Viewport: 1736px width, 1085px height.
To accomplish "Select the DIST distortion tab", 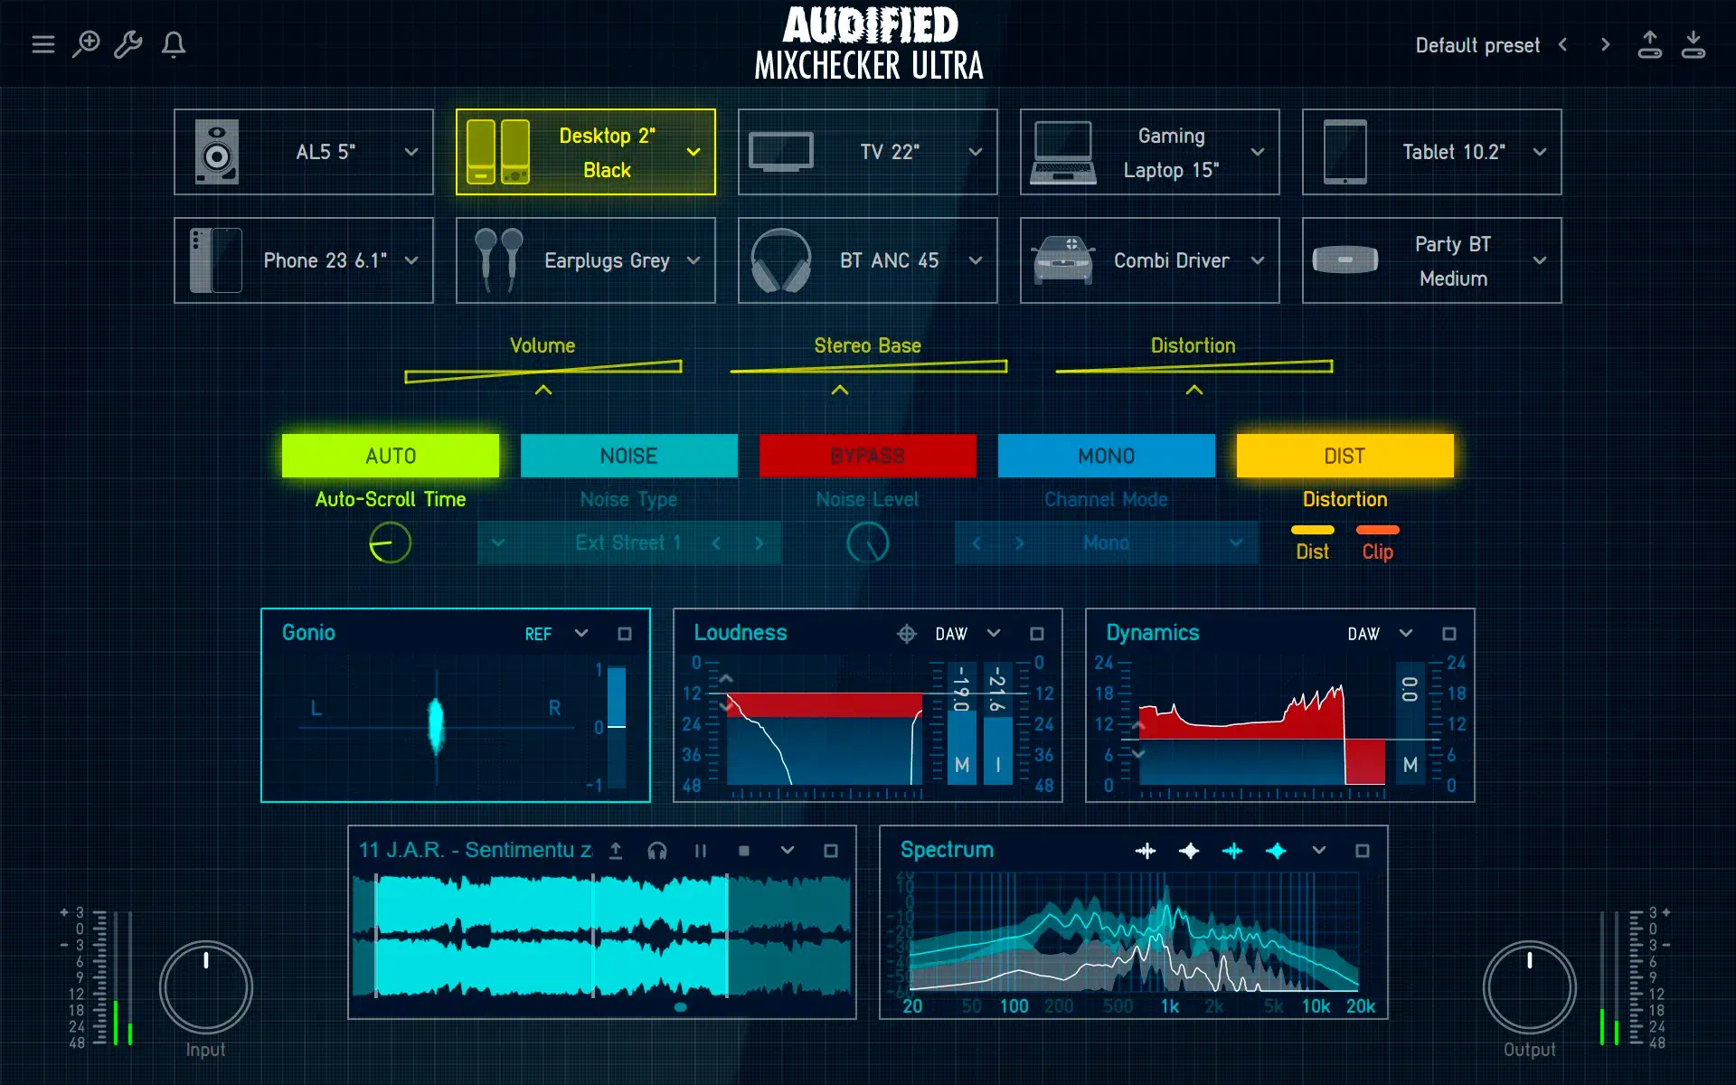I will pos(1344,454).
